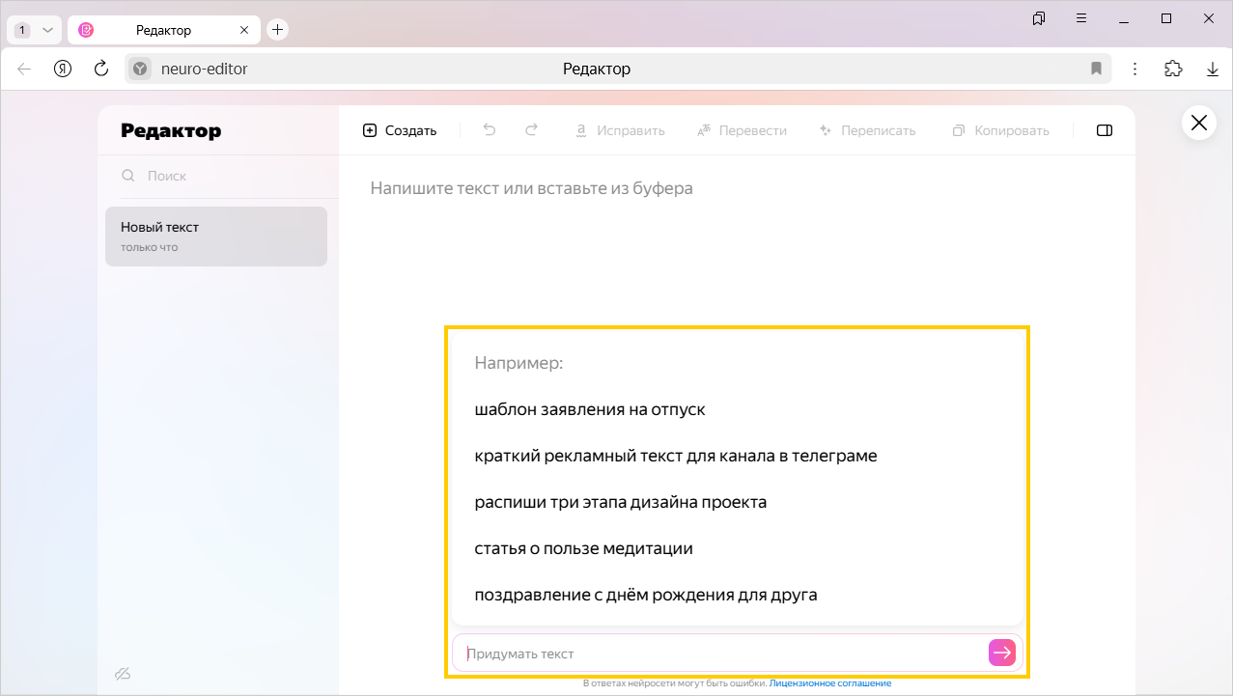The image size is (1233, 696).
Task: Open the browser extensions puzzle icon
Action: [x=1173, y=69]
